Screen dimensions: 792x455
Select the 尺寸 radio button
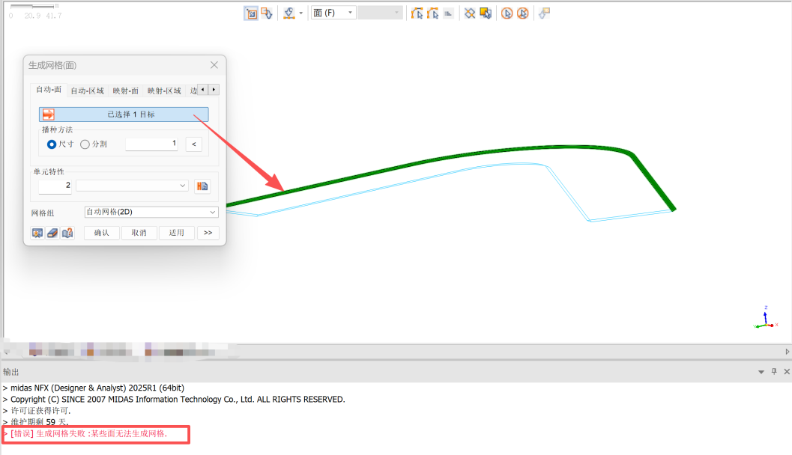52,144
